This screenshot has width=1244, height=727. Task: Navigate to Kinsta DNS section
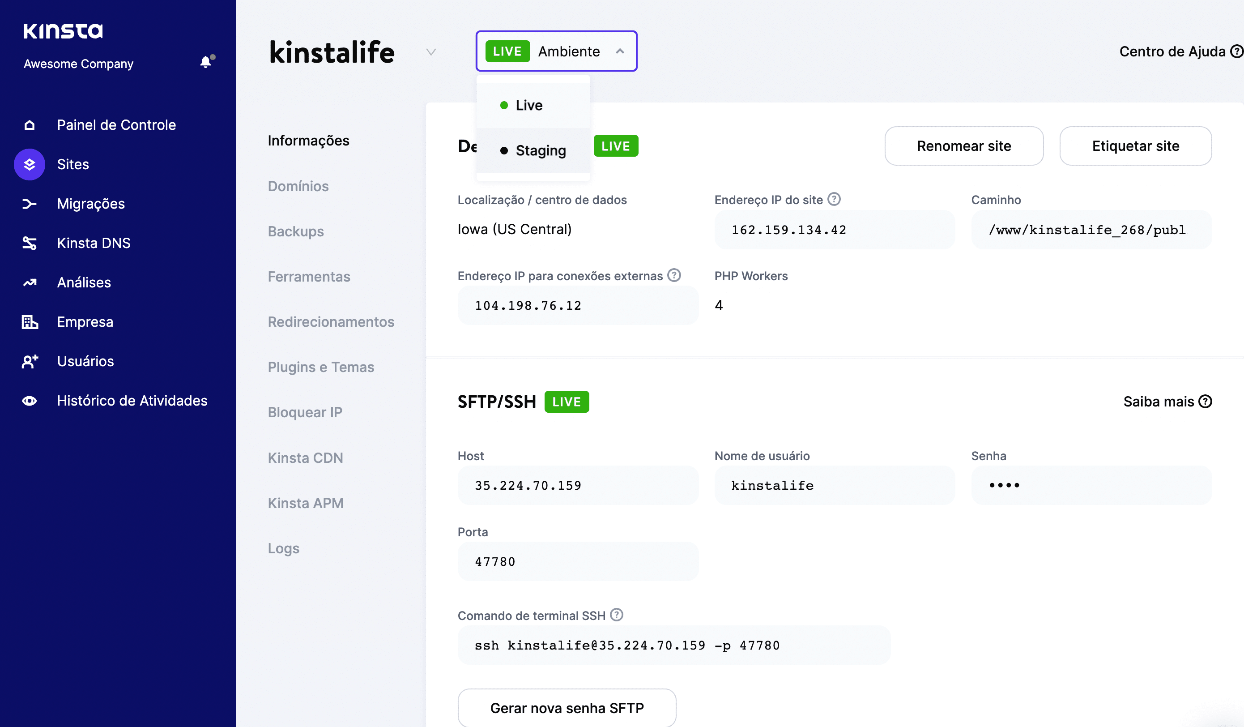94,242
